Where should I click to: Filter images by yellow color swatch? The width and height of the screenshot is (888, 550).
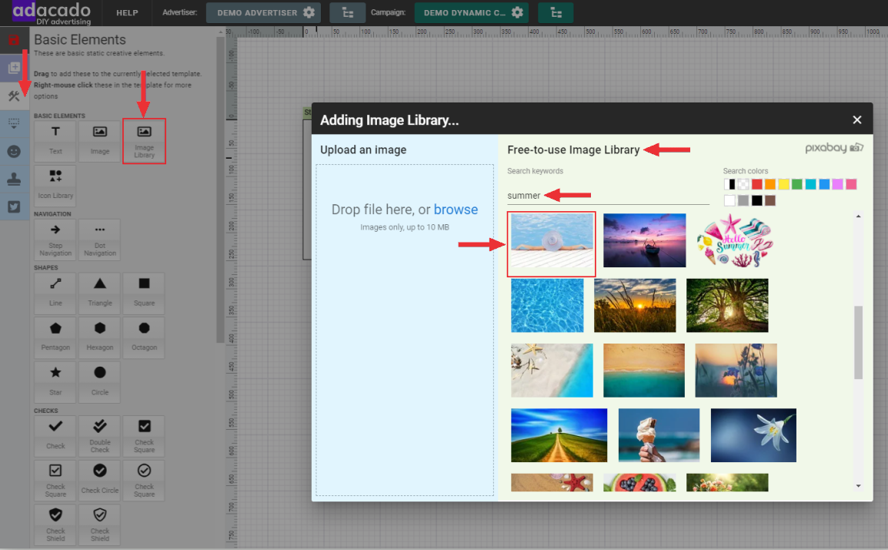(x=784, y=184)
